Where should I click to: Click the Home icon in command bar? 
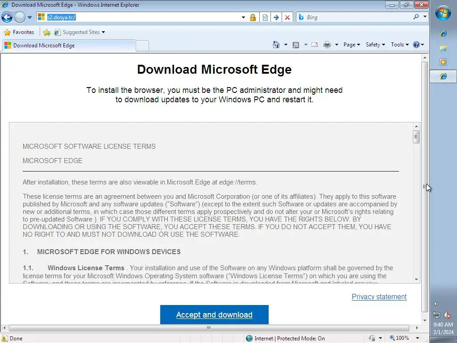click(x=276, y=45)
